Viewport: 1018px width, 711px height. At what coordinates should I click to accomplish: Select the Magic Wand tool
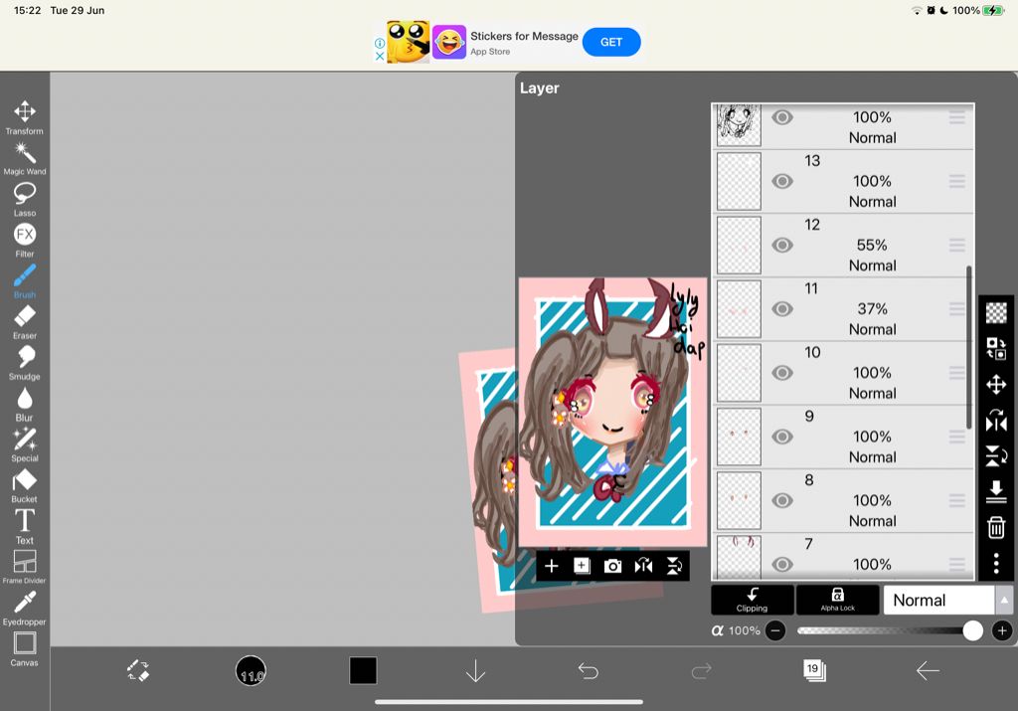[x=25, y=158]
